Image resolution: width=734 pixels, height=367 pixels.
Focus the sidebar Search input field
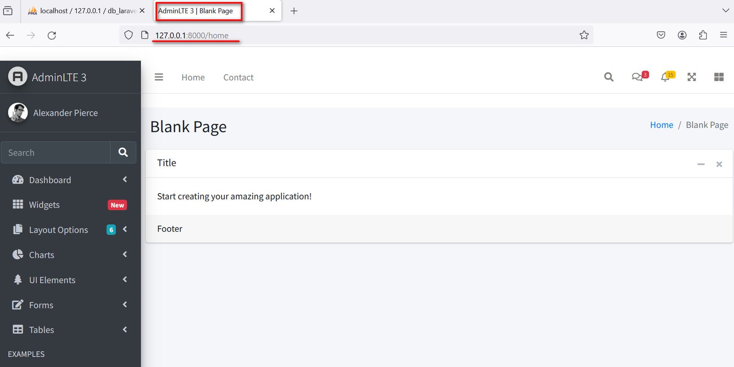coord(56,152)
